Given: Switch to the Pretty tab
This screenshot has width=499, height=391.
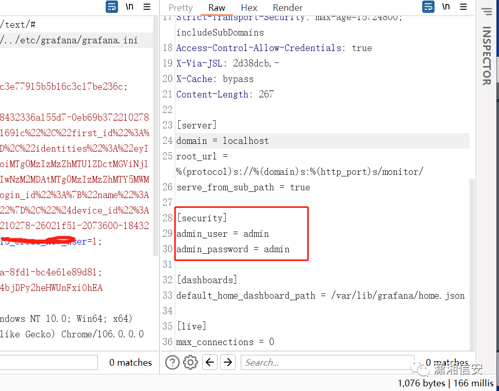Looking at the screenshot, I should pos(181,8).
